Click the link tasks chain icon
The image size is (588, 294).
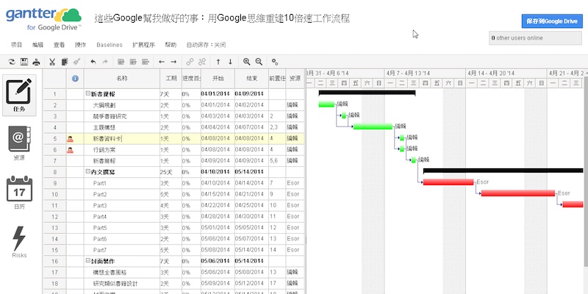(190, 62)
